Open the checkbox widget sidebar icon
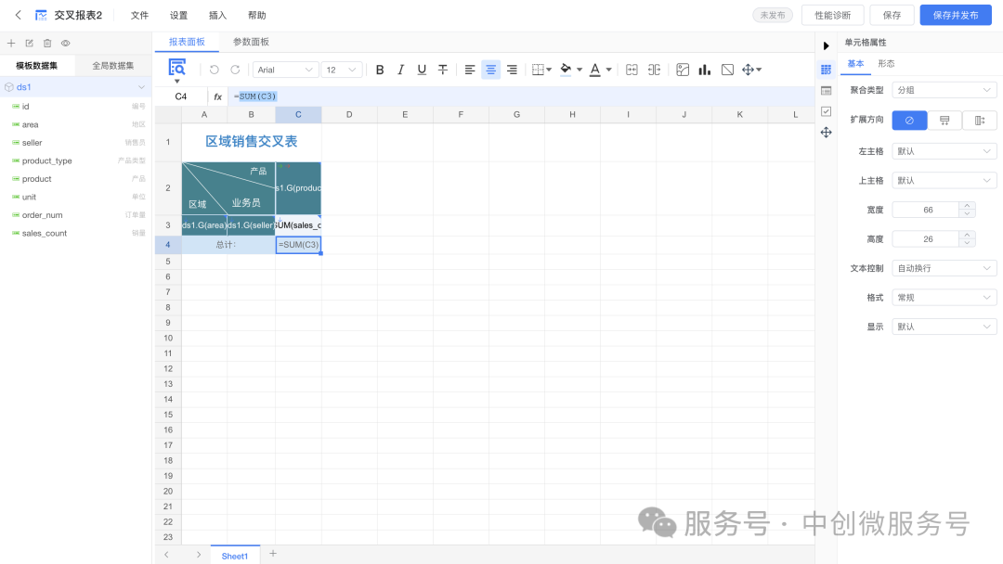1003x564 pixels. [x=826, y=111]
